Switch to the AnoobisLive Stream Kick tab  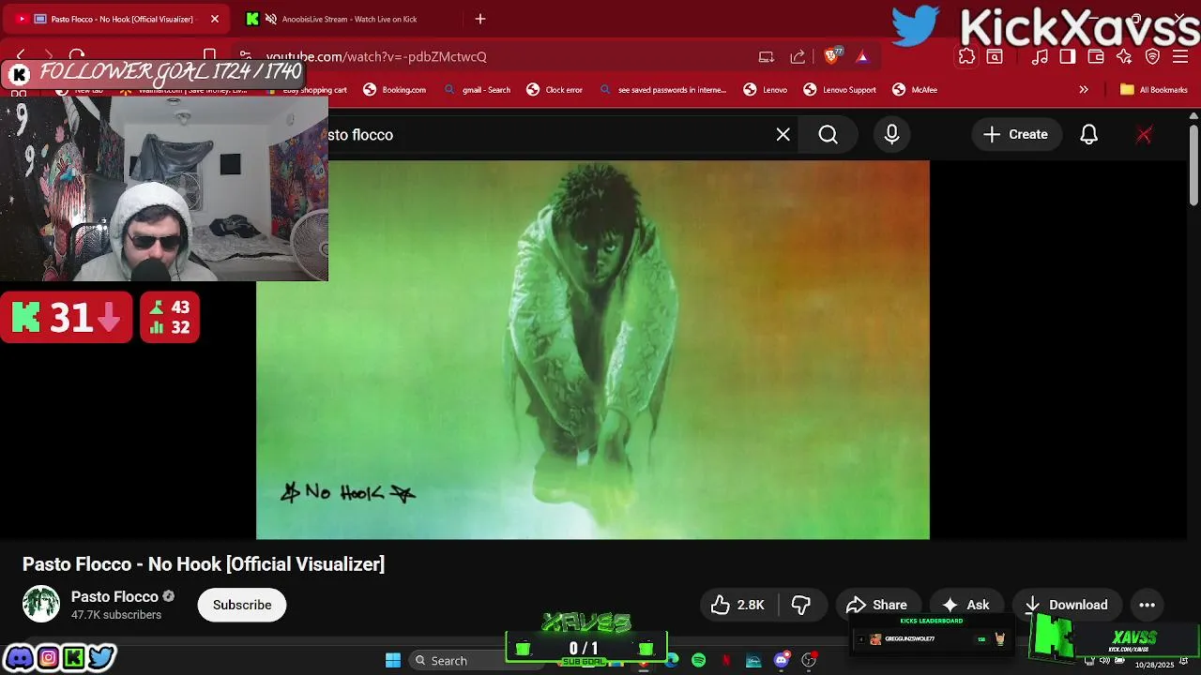(x=349, y=19)
